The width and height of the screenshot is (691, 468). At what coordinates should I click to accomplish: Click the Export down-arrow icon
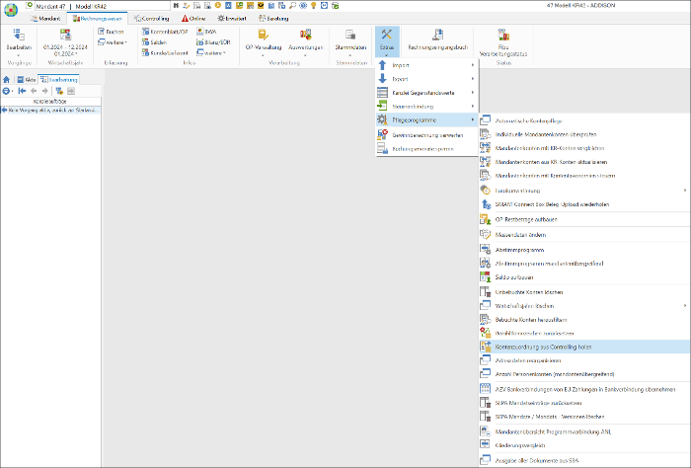pos(383,79)
